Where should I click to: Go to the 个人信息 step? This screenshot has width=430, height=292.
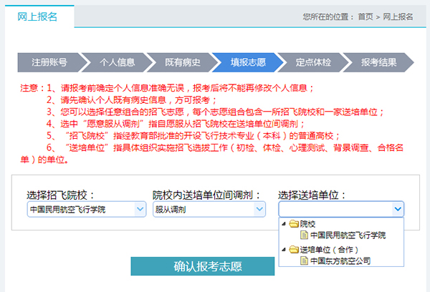pos(117,62)
